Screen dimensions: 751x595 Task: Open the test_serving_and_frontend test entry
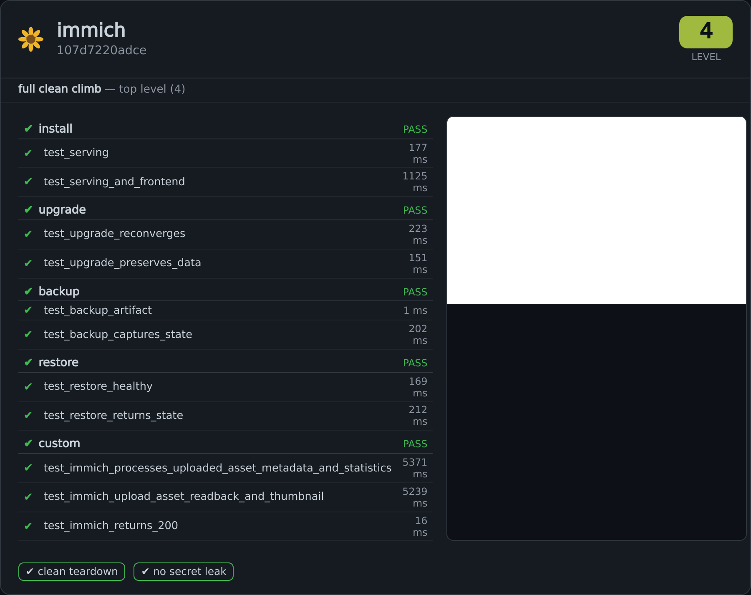click(226, 182)
